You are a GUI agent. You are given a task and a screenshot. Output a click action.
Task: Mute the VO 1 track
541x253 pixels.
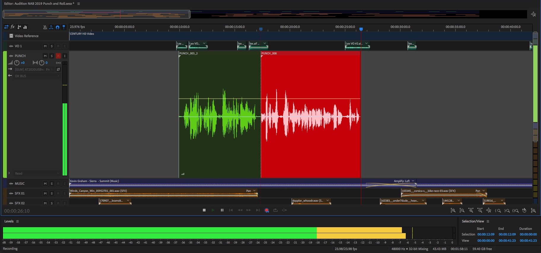pyautogui.click(x=45, y=46)
